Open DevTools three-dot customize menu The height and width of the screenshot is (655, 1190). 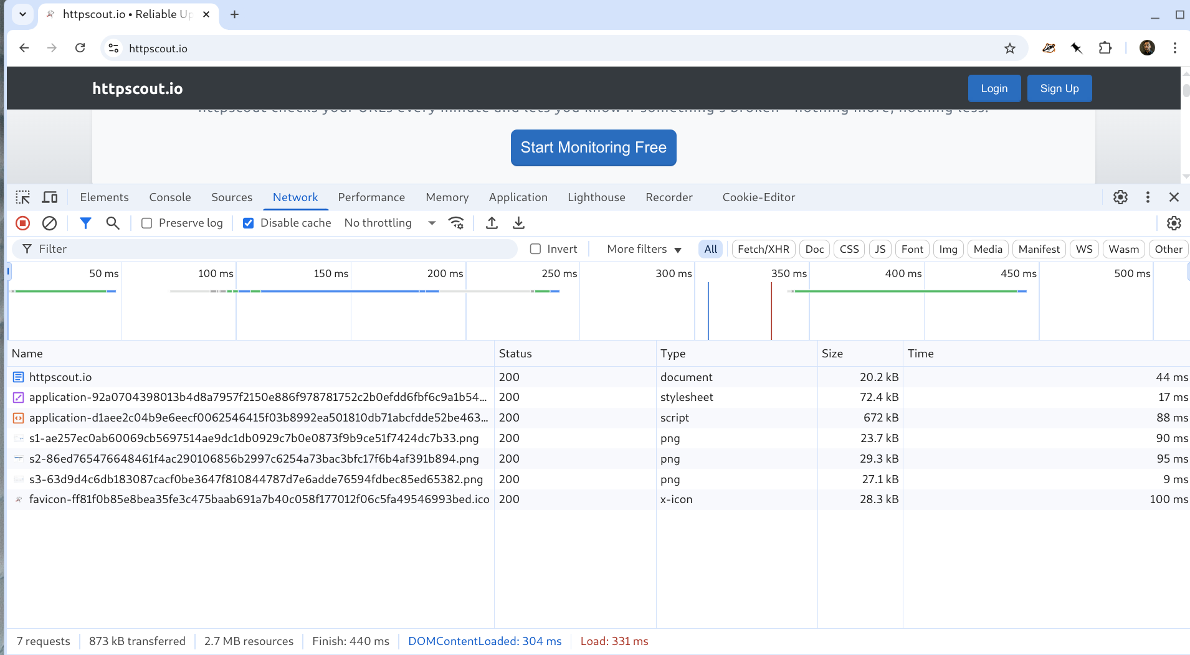tap(1148, 197)
